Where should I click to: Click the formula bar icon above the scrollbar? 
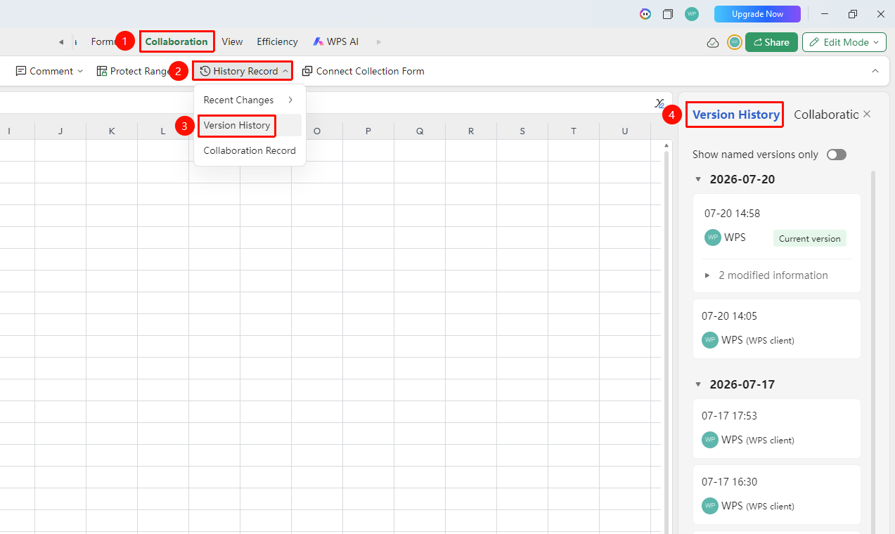click(659, 104)
